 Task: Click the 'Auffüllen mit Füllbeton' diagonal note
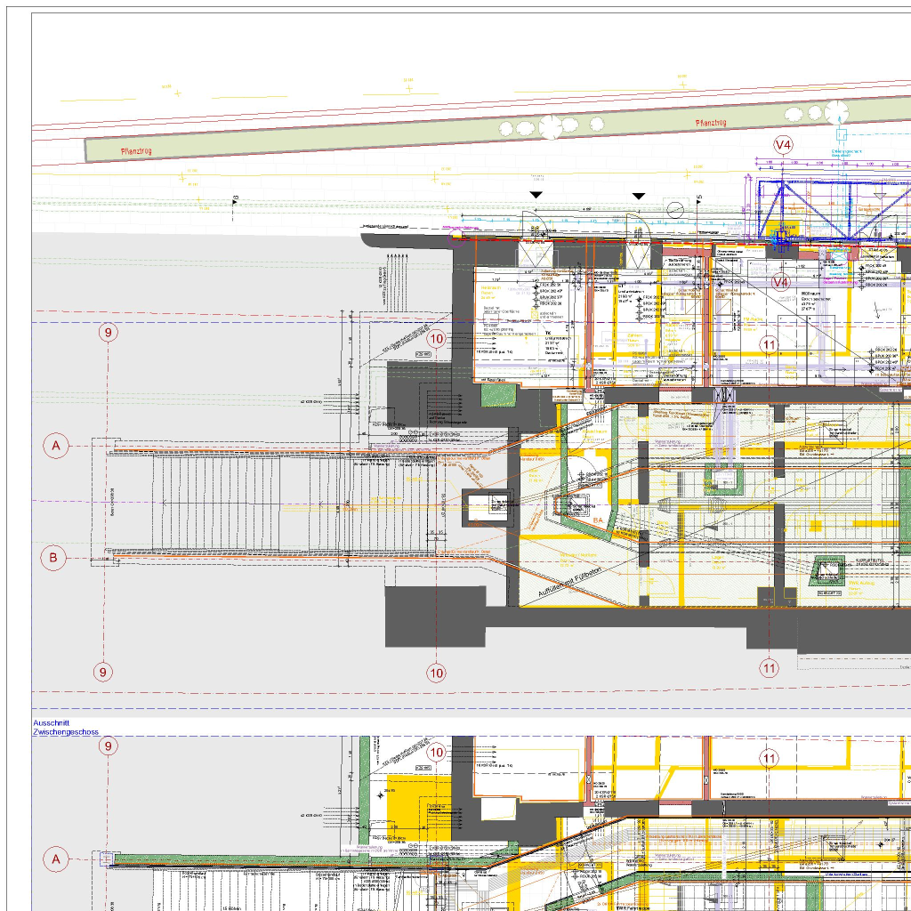(x=570, y=582)
